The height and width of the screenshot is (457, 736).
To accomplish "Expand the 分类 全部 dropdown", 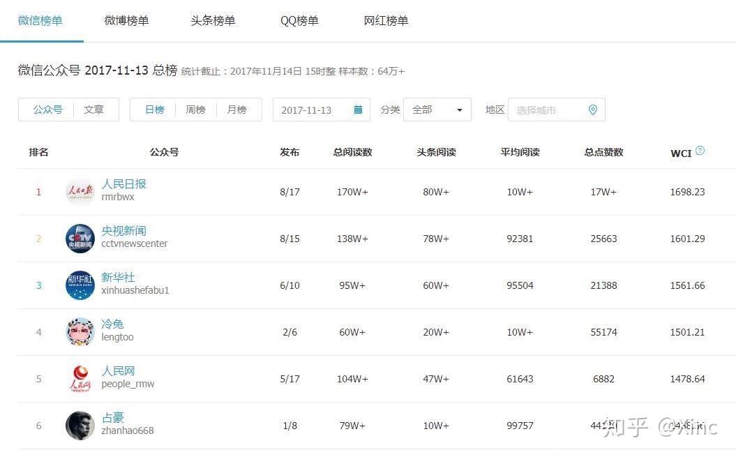I will coord(437,110).
